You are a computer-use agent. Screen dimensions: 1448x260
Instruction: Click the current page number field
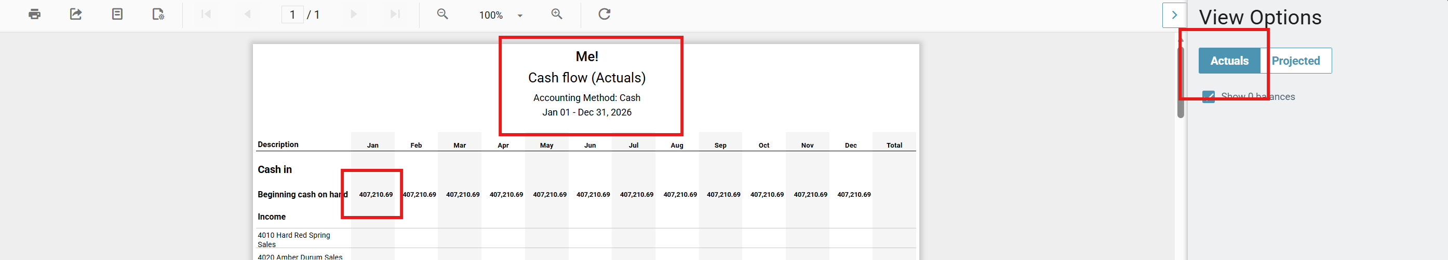coord(292,15)
